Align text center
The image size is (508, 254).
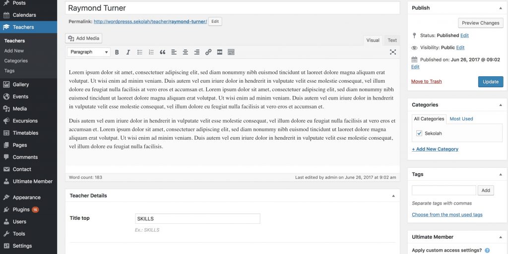186,52
